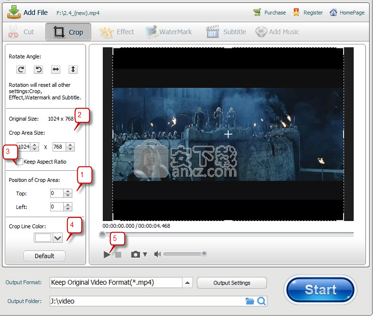Click the Start button
The width and height of the screenshot is (373, 318).
tap(320, 290)
